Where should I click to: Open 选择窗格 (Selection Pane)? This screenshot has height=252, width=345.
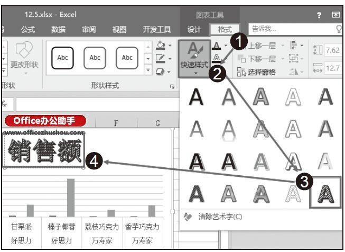(x=256, y=72)
